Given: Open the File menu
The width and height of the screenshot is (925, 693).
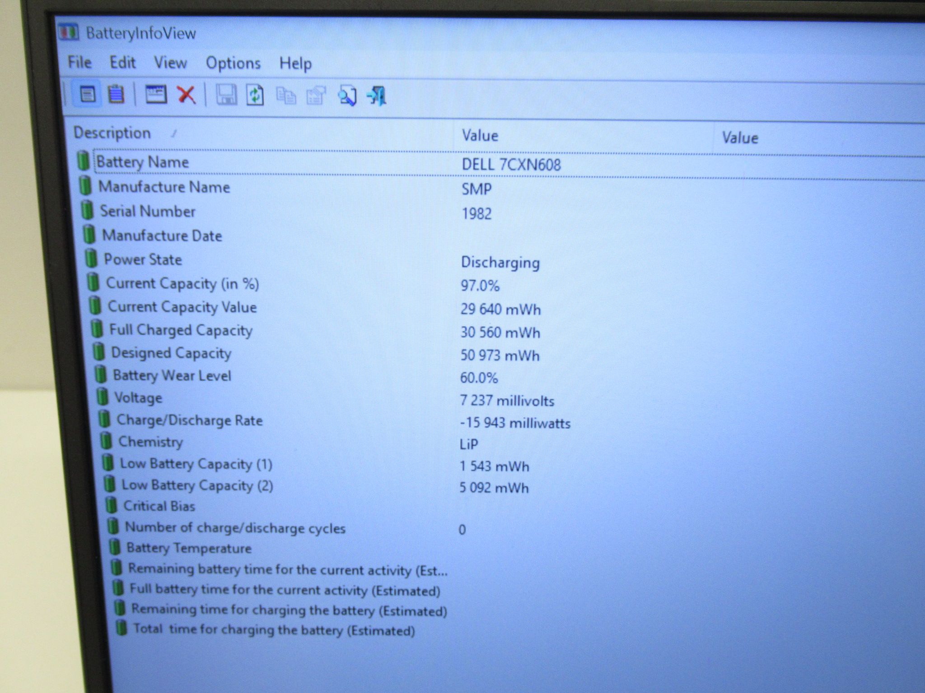Looking at the screenshot, I should pyautogui.click(x=79, y=62).
